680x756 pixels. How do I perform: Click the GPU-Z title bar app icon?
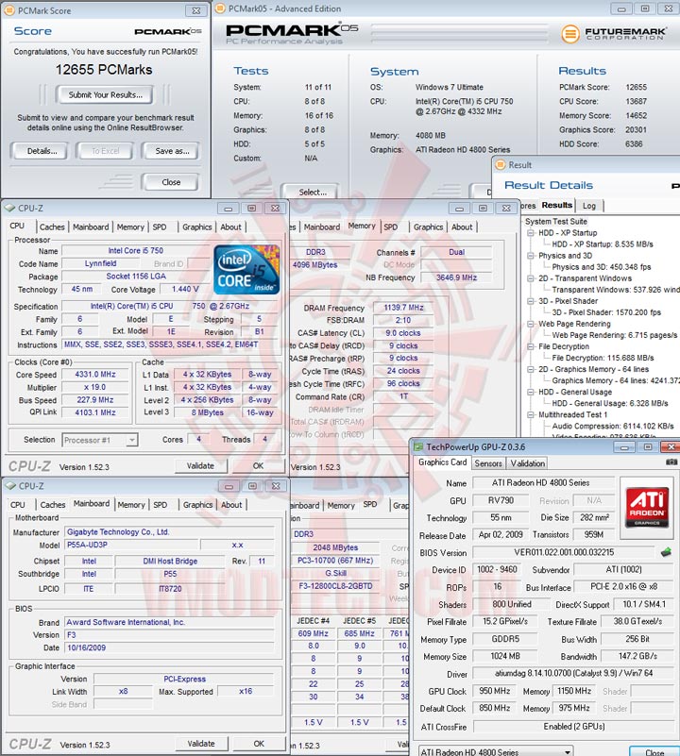418,447
